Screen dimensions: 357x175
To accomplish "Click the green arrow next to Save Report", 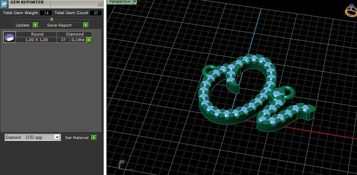I will point(86,25).
